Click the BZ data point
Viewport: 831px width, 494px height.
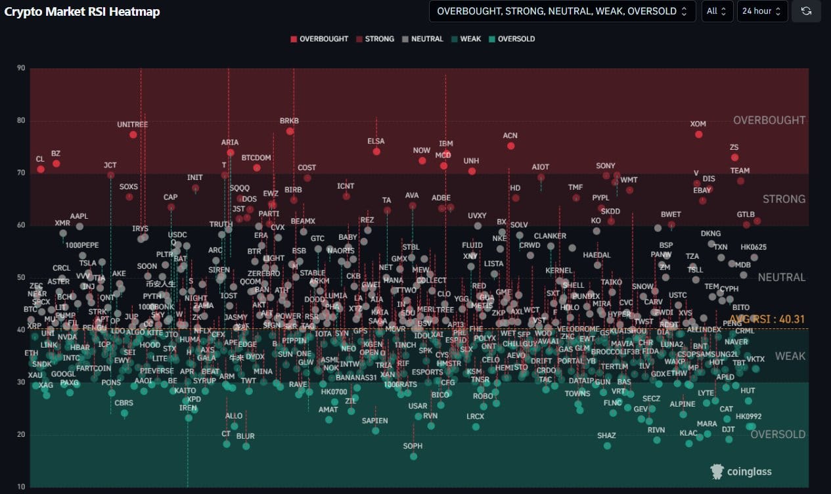56,164
